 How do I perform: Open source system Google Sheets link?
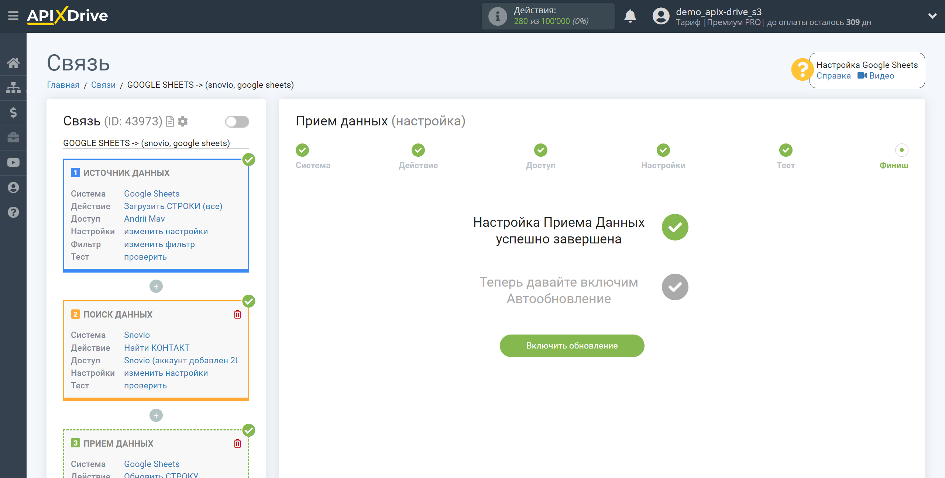point(152,194)
